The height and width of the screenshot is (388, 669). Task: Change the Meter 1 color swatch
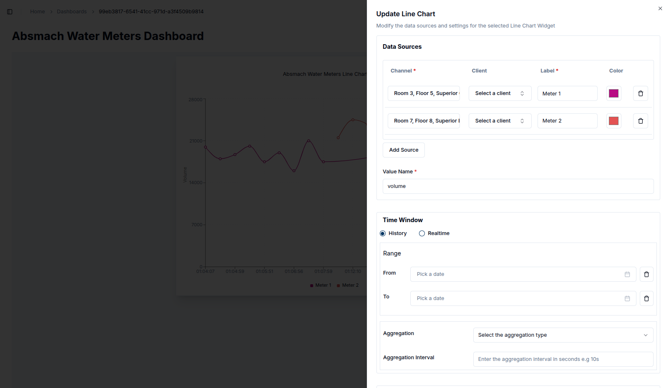[x=613, y=93]
